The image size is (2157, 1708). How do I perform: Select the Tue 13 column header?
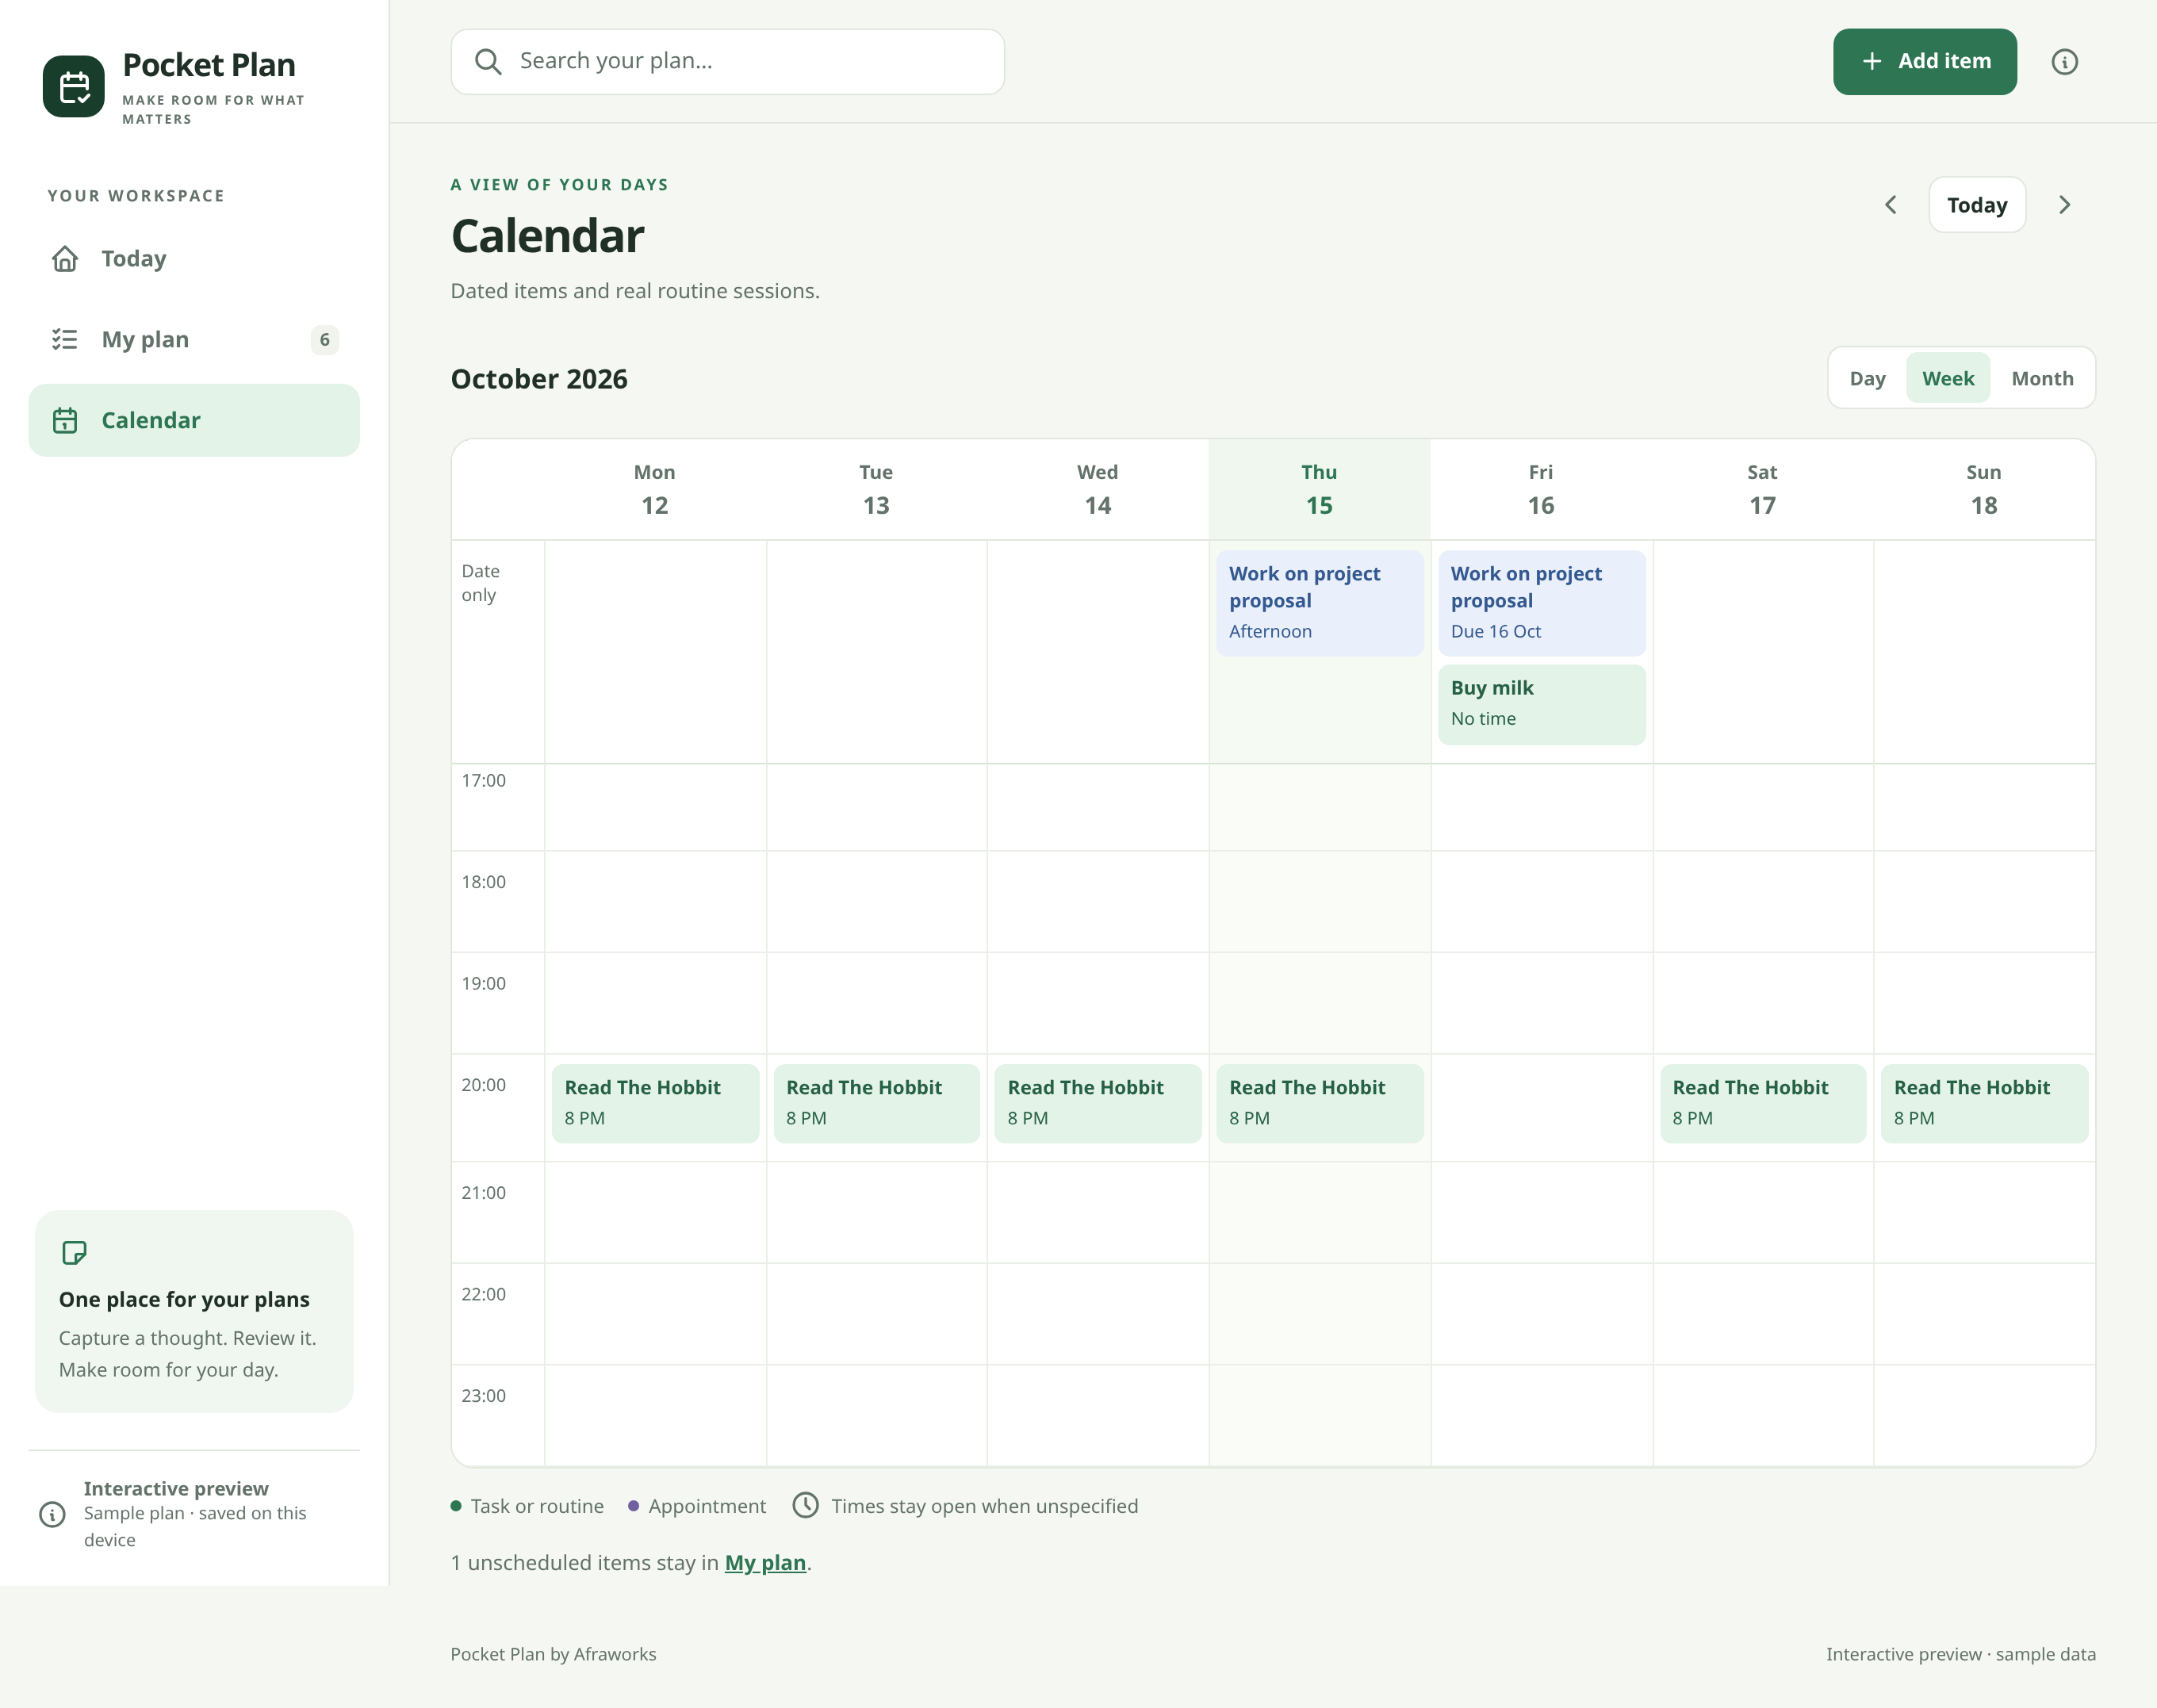876,490
